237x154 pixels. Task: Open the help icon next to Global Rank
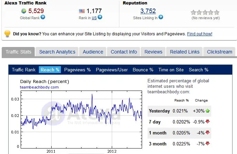tap(43, 17)
